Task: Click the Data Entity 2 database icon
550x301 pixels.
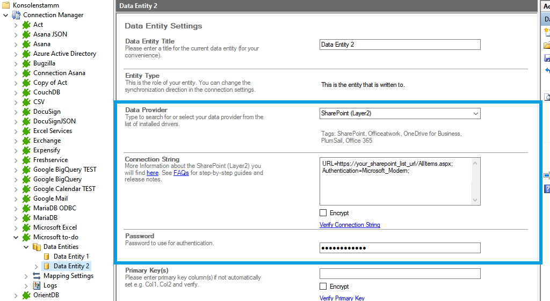Action: pos(46,266)
